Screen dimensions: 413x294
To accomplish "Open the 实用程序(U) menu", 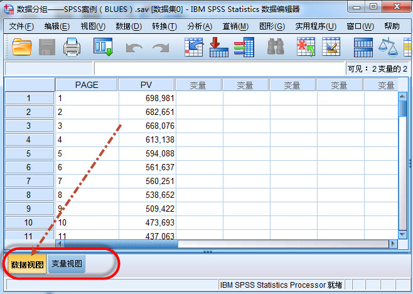I will click(316, 26).
